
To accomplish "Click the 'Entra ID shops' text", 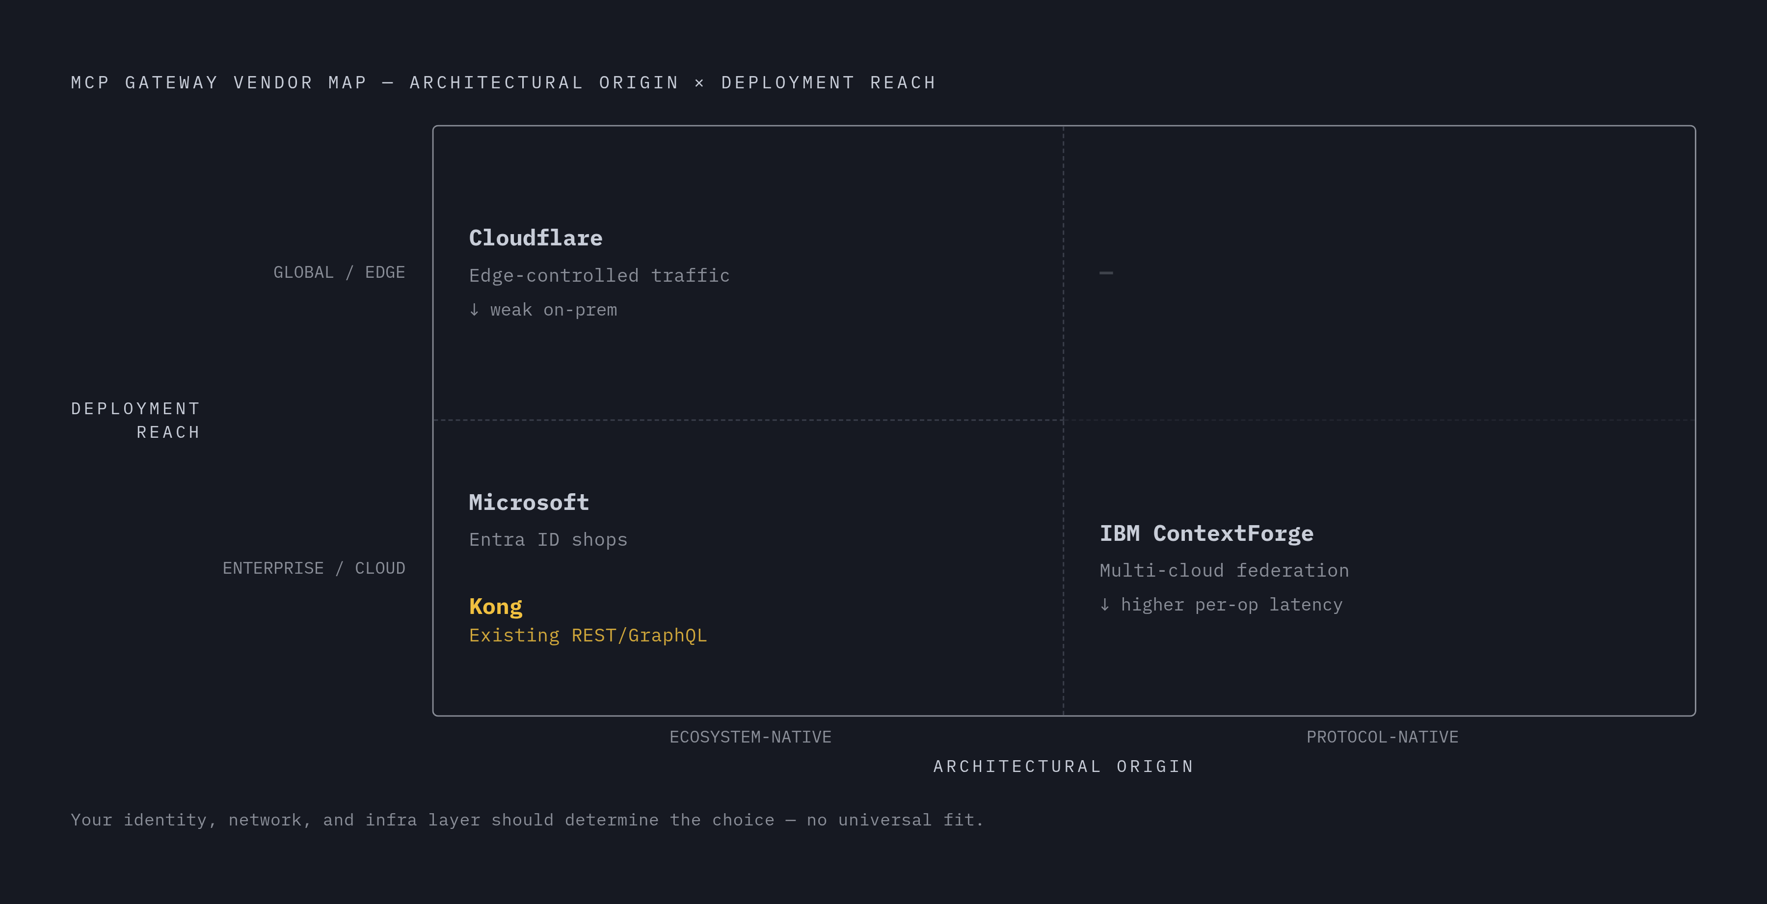I will 548,540.
